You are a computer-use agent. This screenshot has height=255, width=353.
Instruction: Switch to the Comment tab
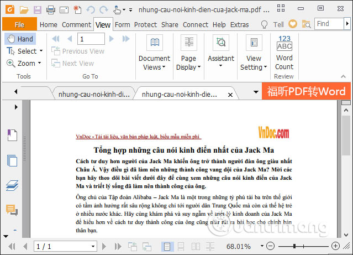[77, 24]
